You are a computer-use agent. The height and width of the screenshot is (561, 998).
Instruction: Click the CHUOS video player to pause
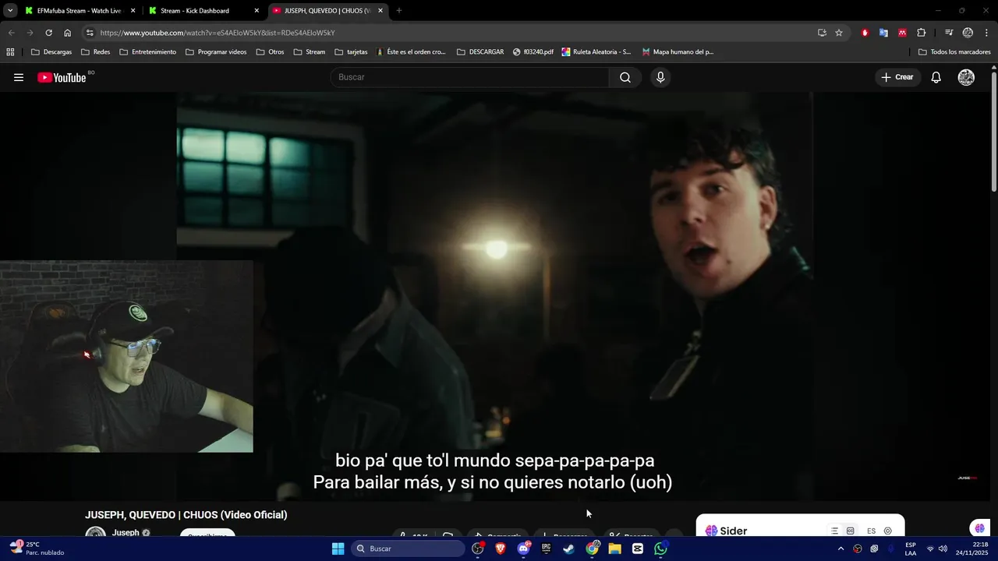click(494, 296)
